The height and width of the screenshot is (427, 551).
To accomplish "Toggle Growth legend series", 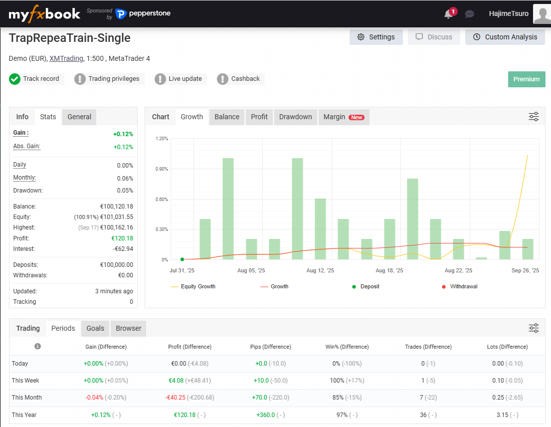I will pyautogui.click(x=274, y=286).
